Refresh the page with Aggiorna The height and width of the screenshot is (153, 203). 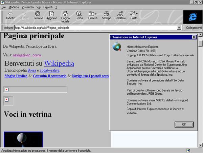coord(52,16)
